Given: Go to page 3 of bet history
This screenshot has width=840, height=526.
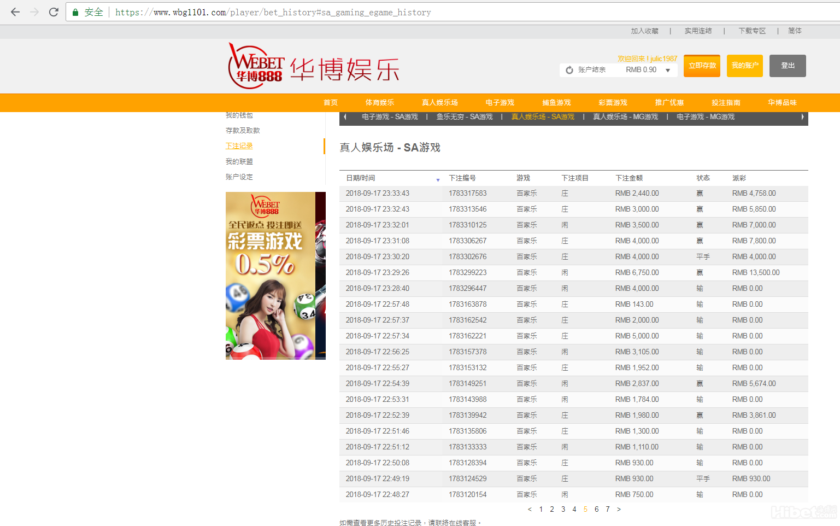Looking at the screenshot, I should pos(563,509).
